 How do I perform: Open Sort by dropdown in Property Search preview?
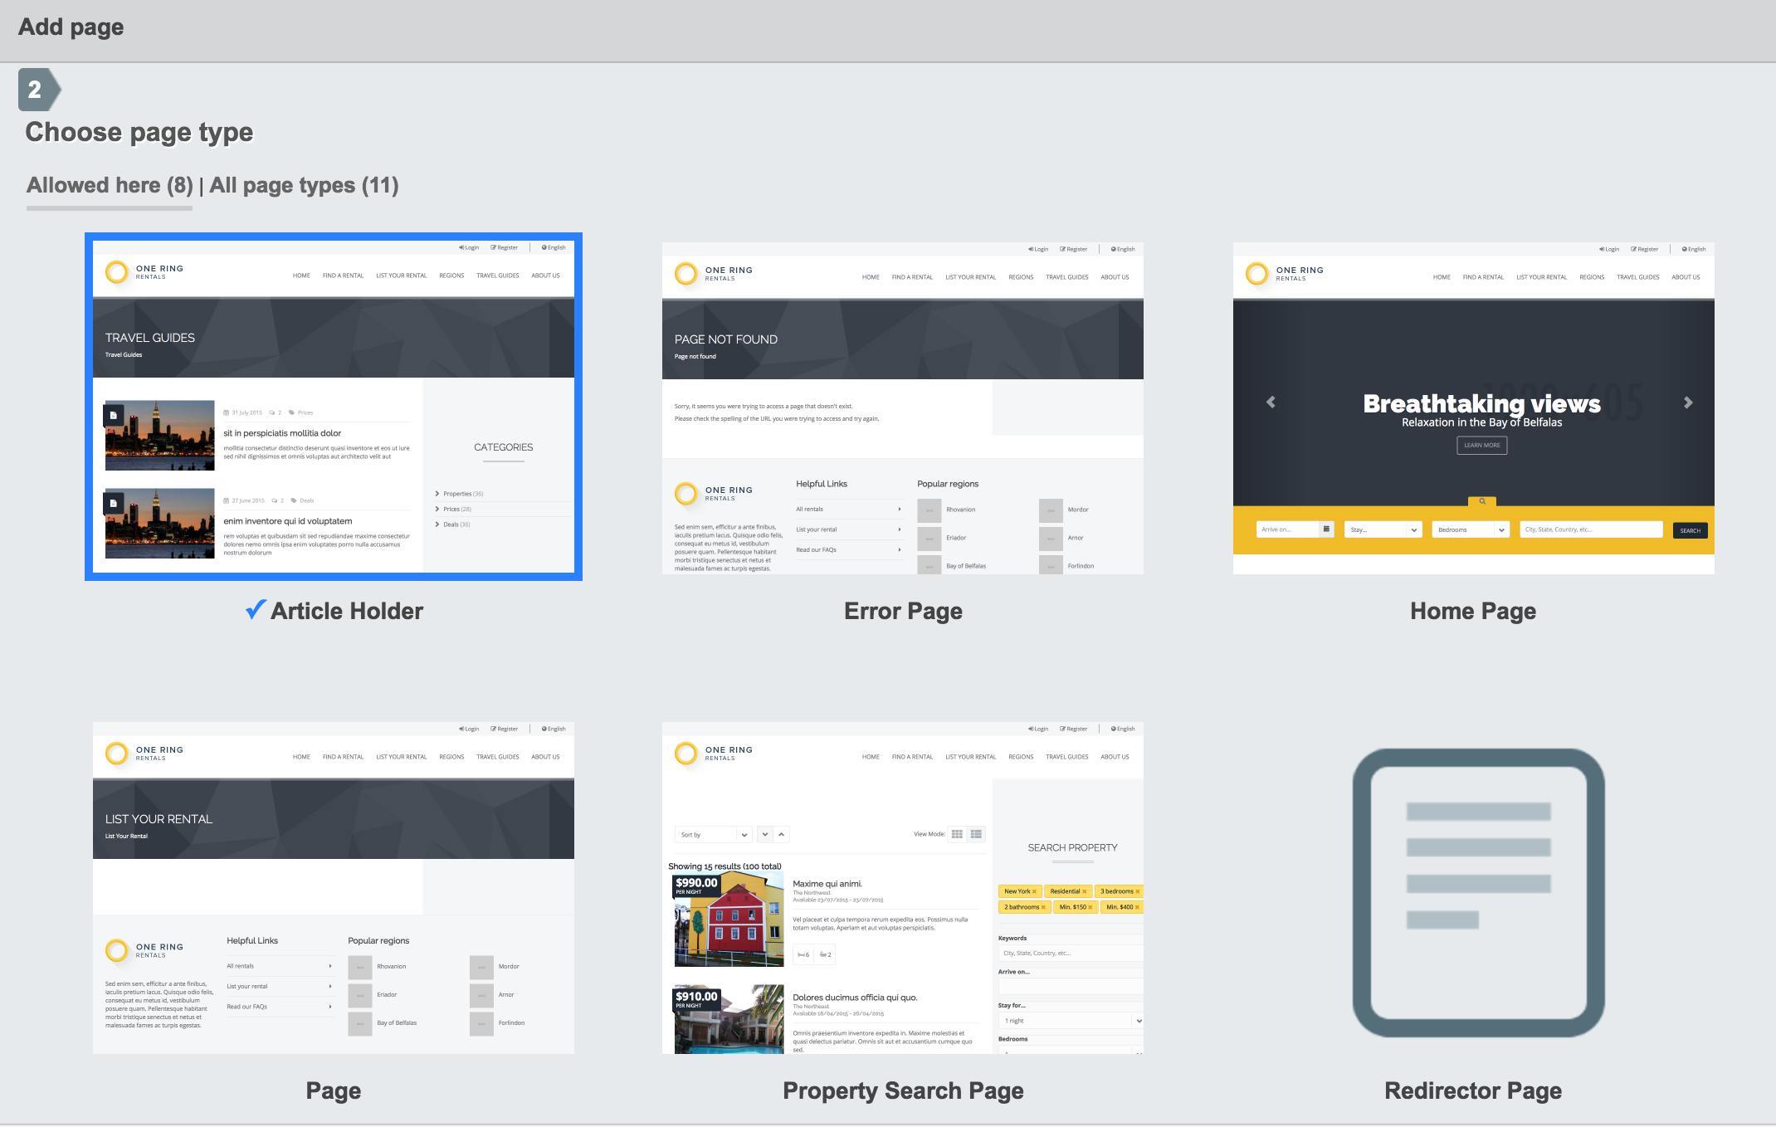point(713,835)
